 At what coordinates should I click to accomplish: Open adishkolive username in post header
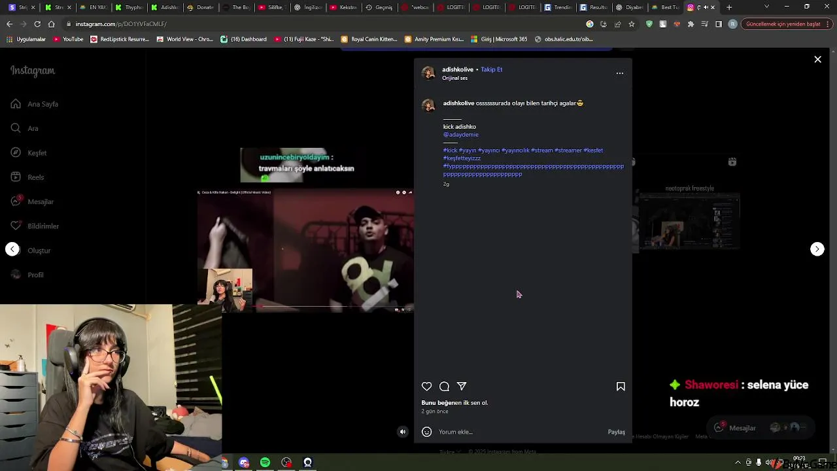point(458,69)
